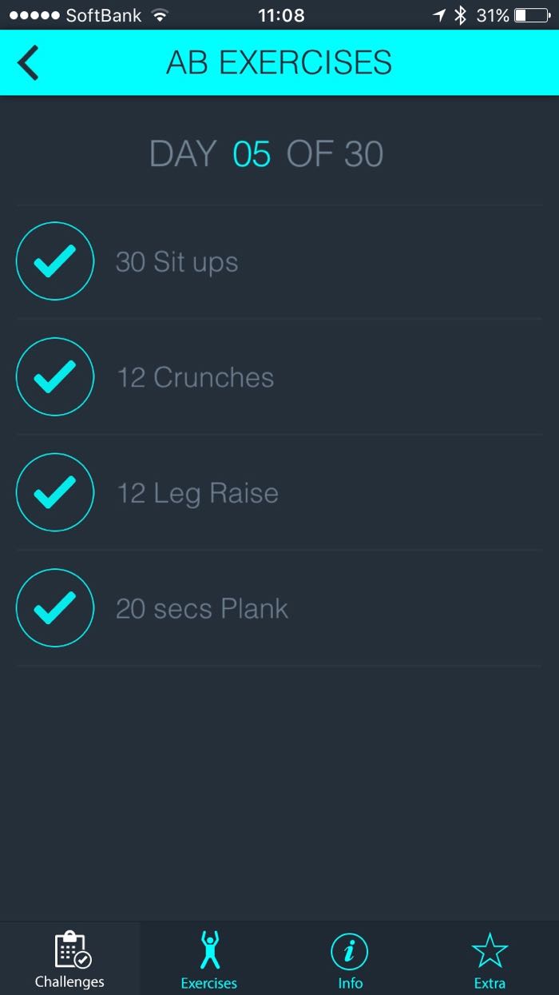Tap the back arrow in the header
This screenshot has width=559, height=995.
[29, 63]
